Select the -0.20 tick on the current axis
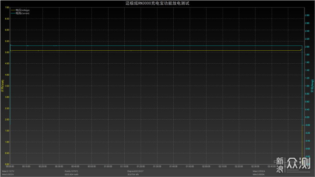 [x=308, y=133]
